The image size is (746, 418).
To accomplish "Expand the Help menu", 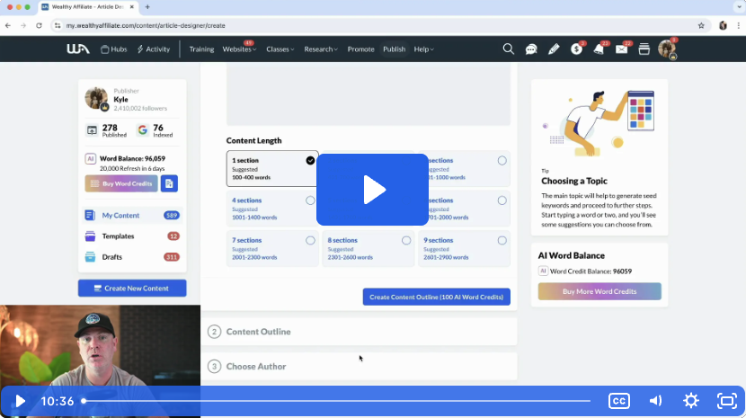I will pos(423,49).
